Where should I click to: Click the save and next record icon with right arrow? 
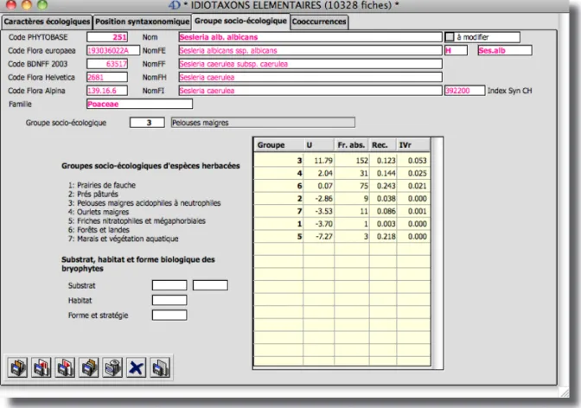click(65, 367)
